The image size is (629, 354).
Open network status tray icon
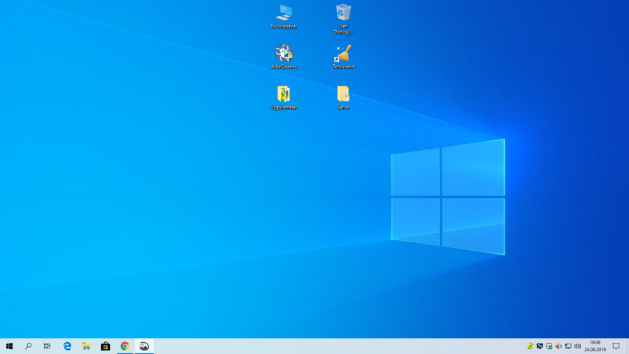pos(568,346)
